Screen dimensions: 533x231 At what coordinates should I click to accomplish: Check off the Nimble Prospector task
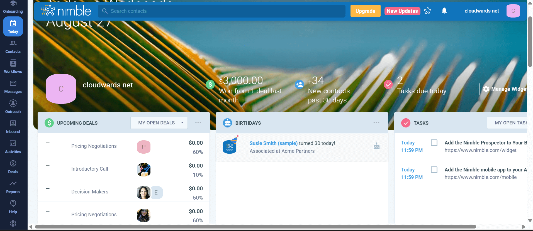coord(434,143)
